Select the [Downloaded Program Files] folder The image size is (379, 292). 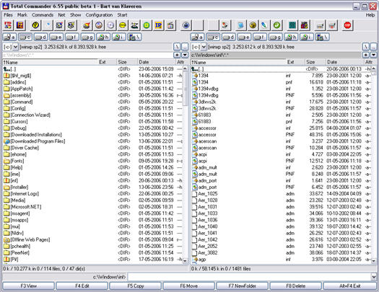[x=93, y=141]
